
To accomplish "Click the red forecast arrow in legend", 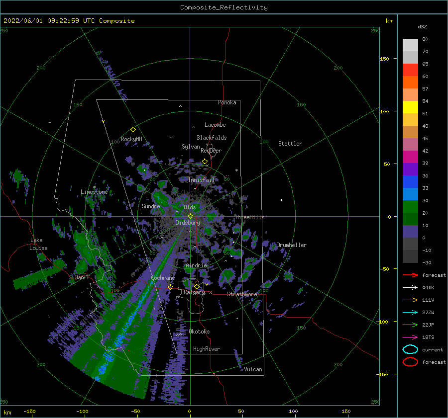I will 410,275.
